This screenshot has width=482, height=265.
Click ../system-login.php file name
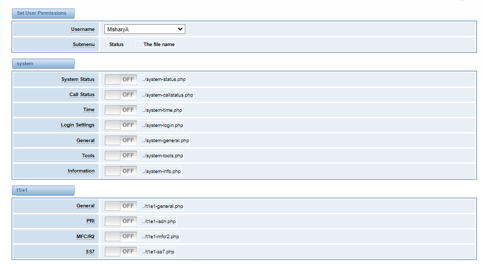pos(163,125)
